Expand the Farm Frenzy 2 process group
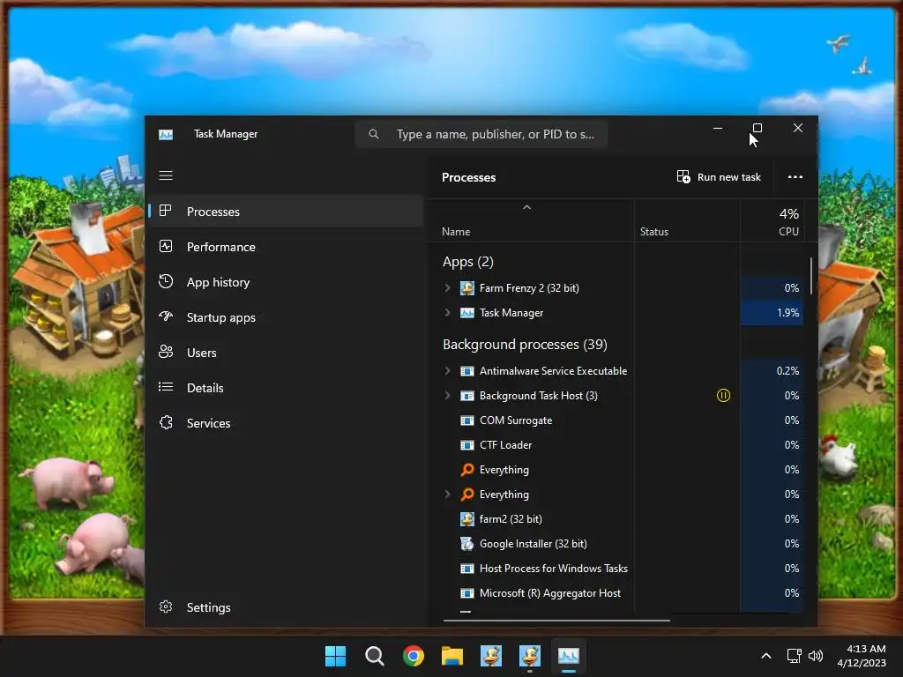The width and height of the screenshot is (903, 677). pyautogui.click(x=447, y=288)
